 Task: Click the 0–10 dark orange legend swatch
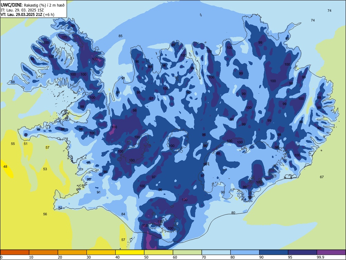point(15,252)
